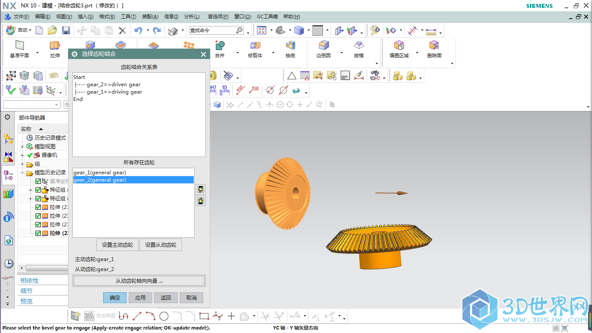The height and width of the screenshot is (333, 592).
Task: Open the 首选项 menu
Action: tap(218, 16)
